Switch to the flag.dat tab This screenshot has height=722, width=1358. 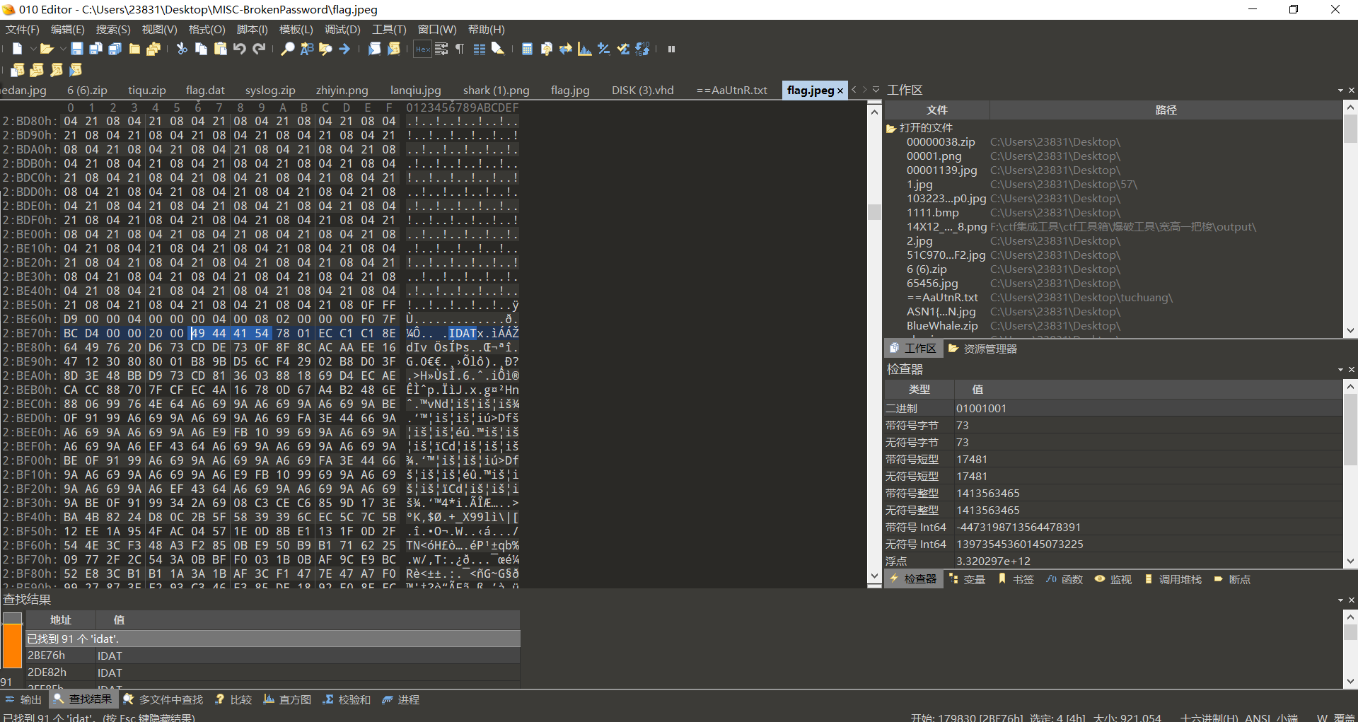205,90
